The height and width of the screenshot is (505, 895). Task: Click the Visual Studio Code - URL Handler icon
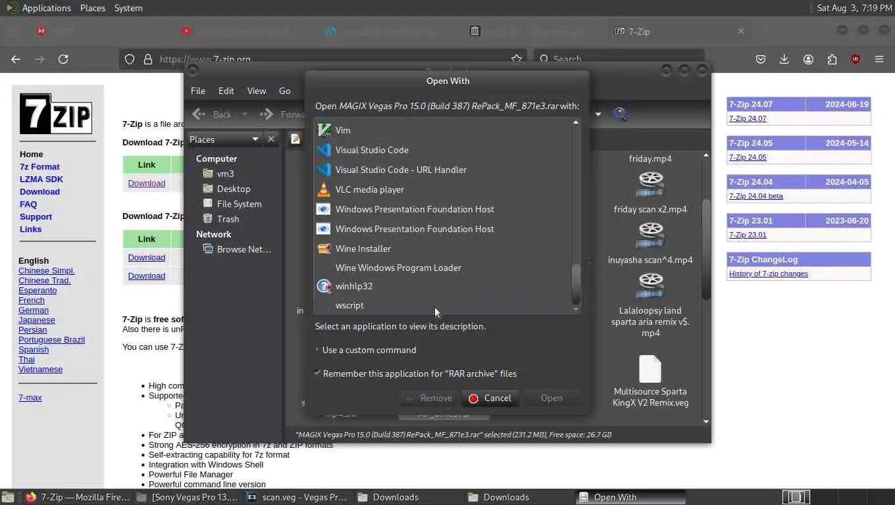(x=324, y=170)
